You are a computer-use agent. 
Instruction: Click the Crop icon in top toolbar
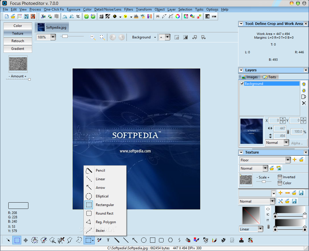[78, 16]
